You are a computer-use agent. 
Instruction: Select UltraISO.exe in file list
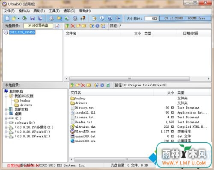[x=85, y=132]
